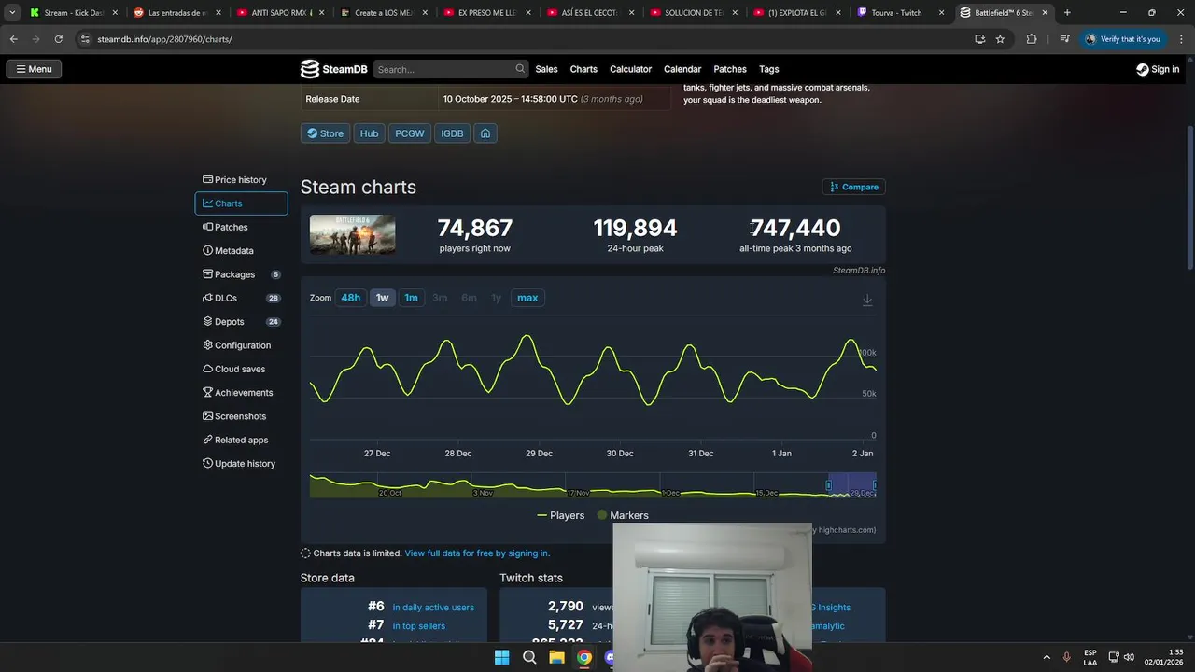1195x672 pixels.
Task: Click the Battlefield 6 game thumbnail
Action: (352, 234)
